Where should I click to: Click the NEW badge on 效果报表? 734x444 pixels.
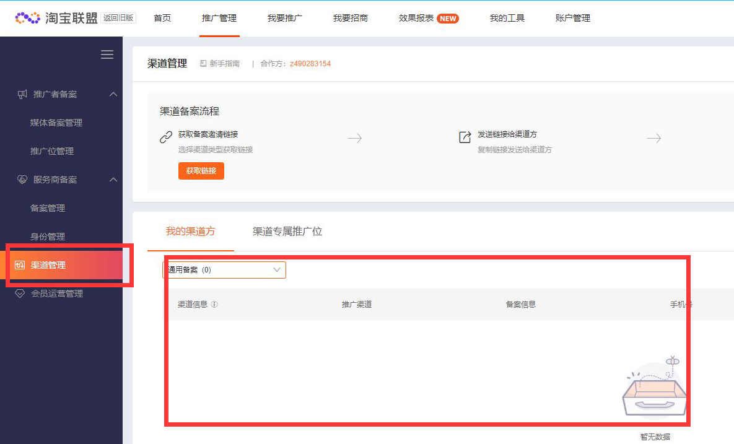448,18
